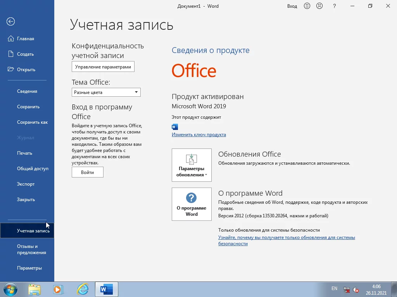Click the Обновления Office heading
This screenshot has height=297, width=397.
[249, 154]
